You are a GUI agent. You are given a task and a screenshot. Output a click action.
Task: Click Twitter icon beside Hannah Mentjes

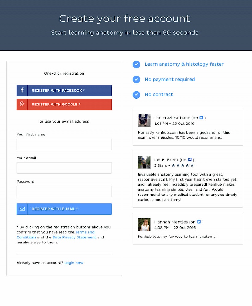click(x=199, y=222)
